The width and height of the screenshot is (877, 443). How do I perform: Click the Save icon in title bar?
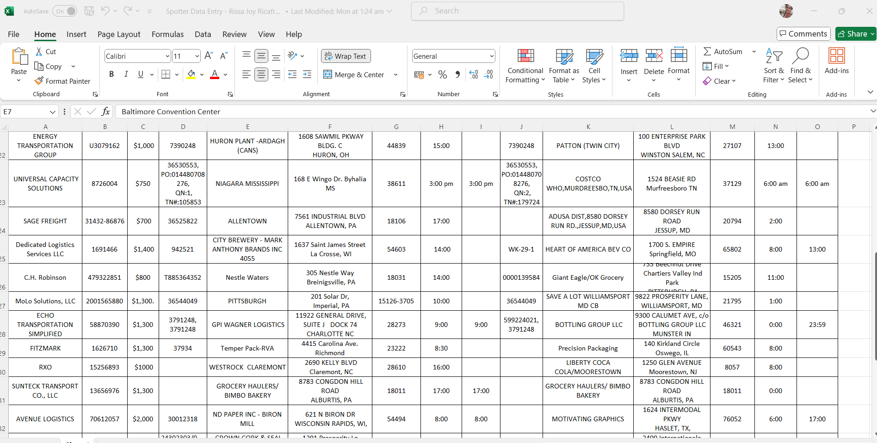tap(89, 11)
